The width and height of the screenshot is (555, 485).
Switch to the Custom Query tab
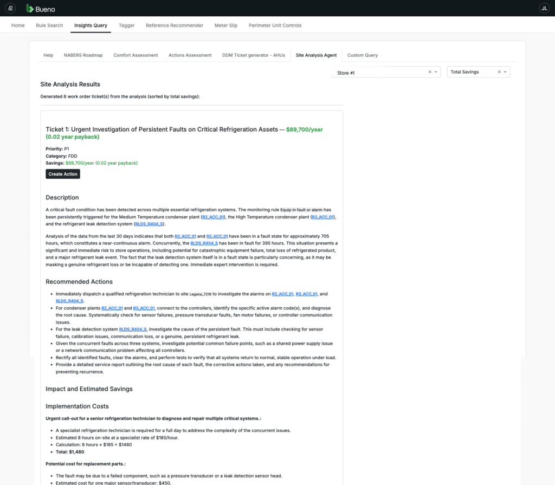[x=363, y=55]
